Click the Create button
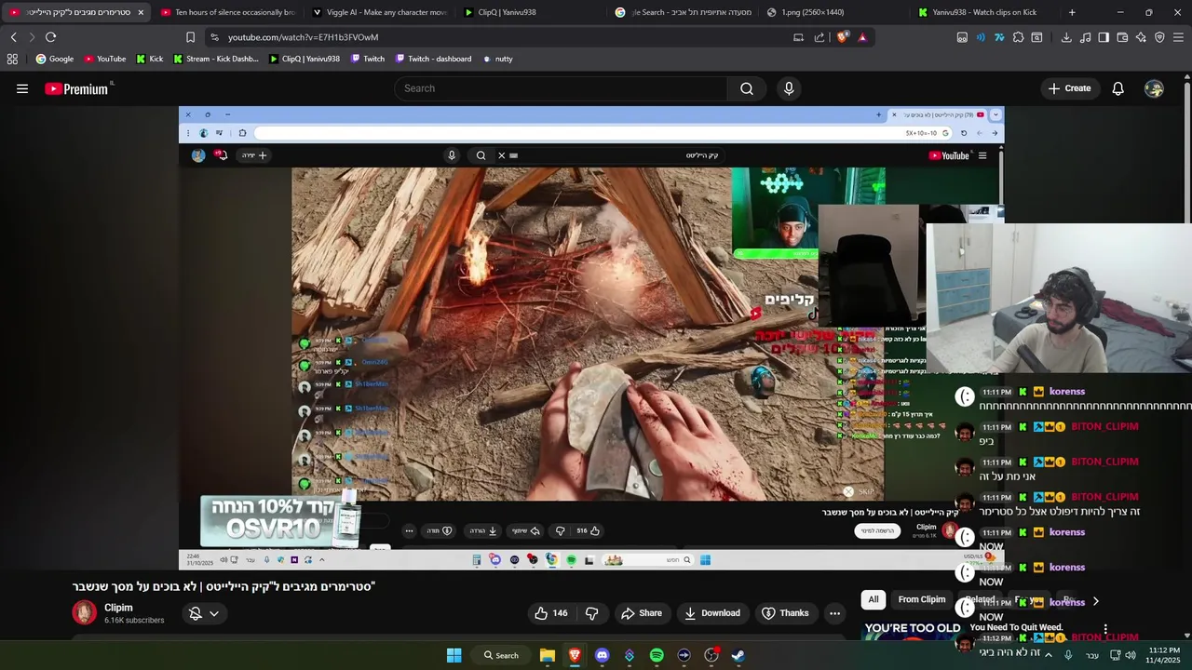Viewport: 1192px width, 670px height. coord(1069,88)
